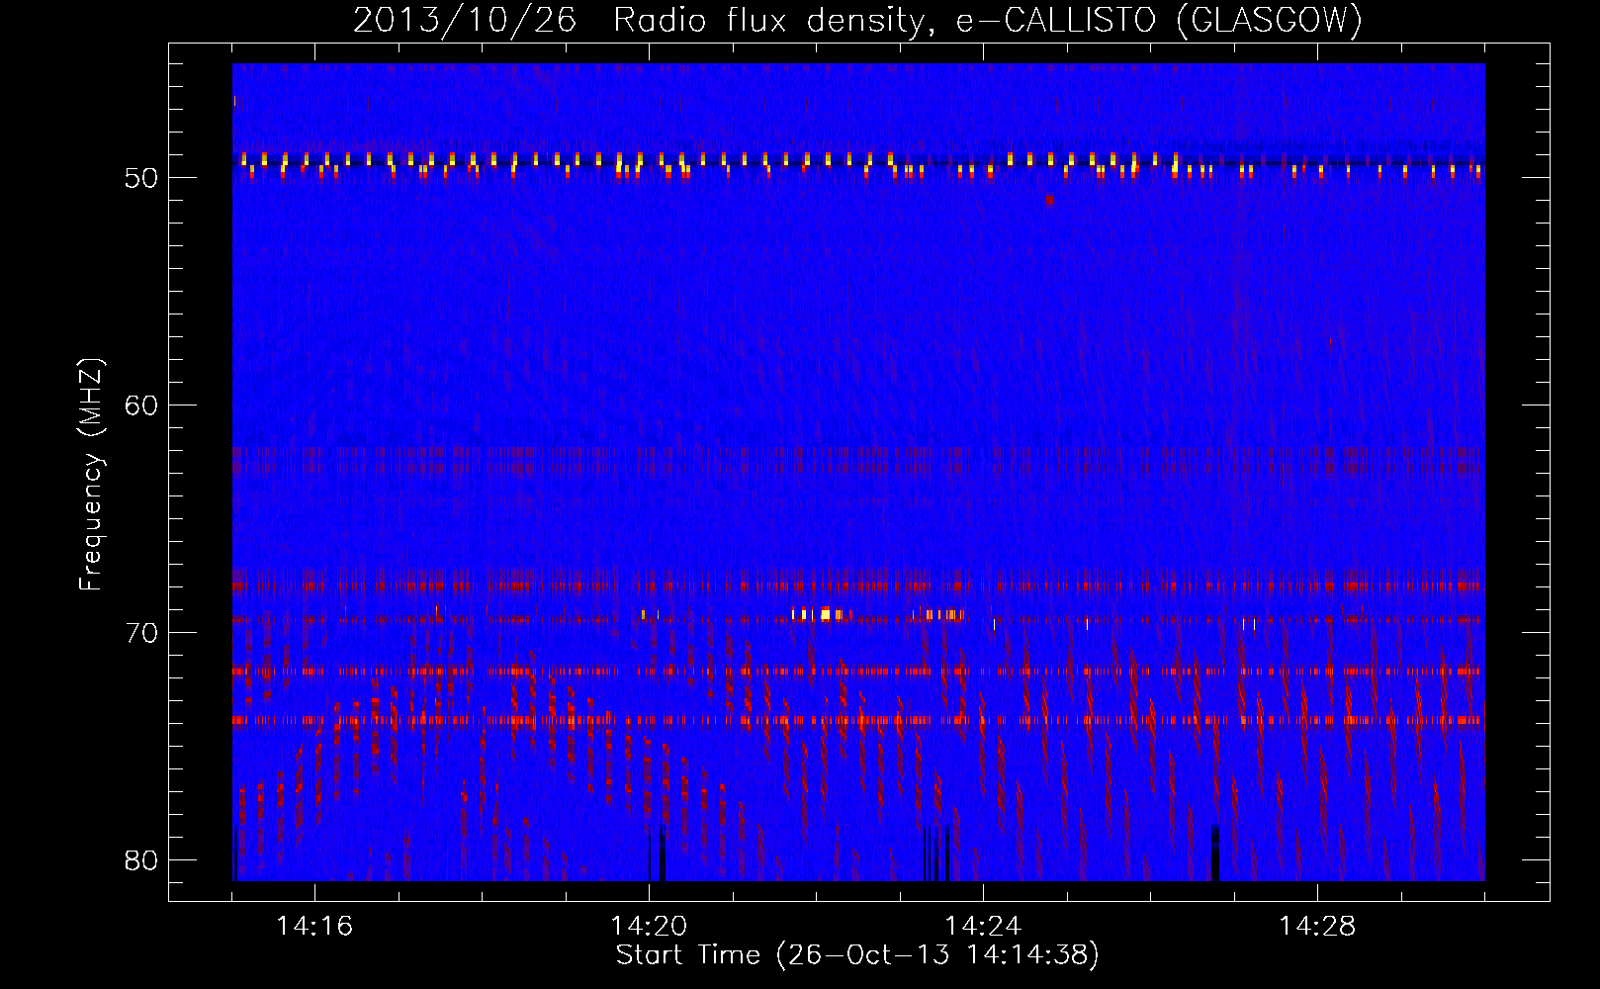Select the 14:20 time tick label
The height and width of the screenshot is (989, 1600).
pyautogui.click(x=649, y=926)
